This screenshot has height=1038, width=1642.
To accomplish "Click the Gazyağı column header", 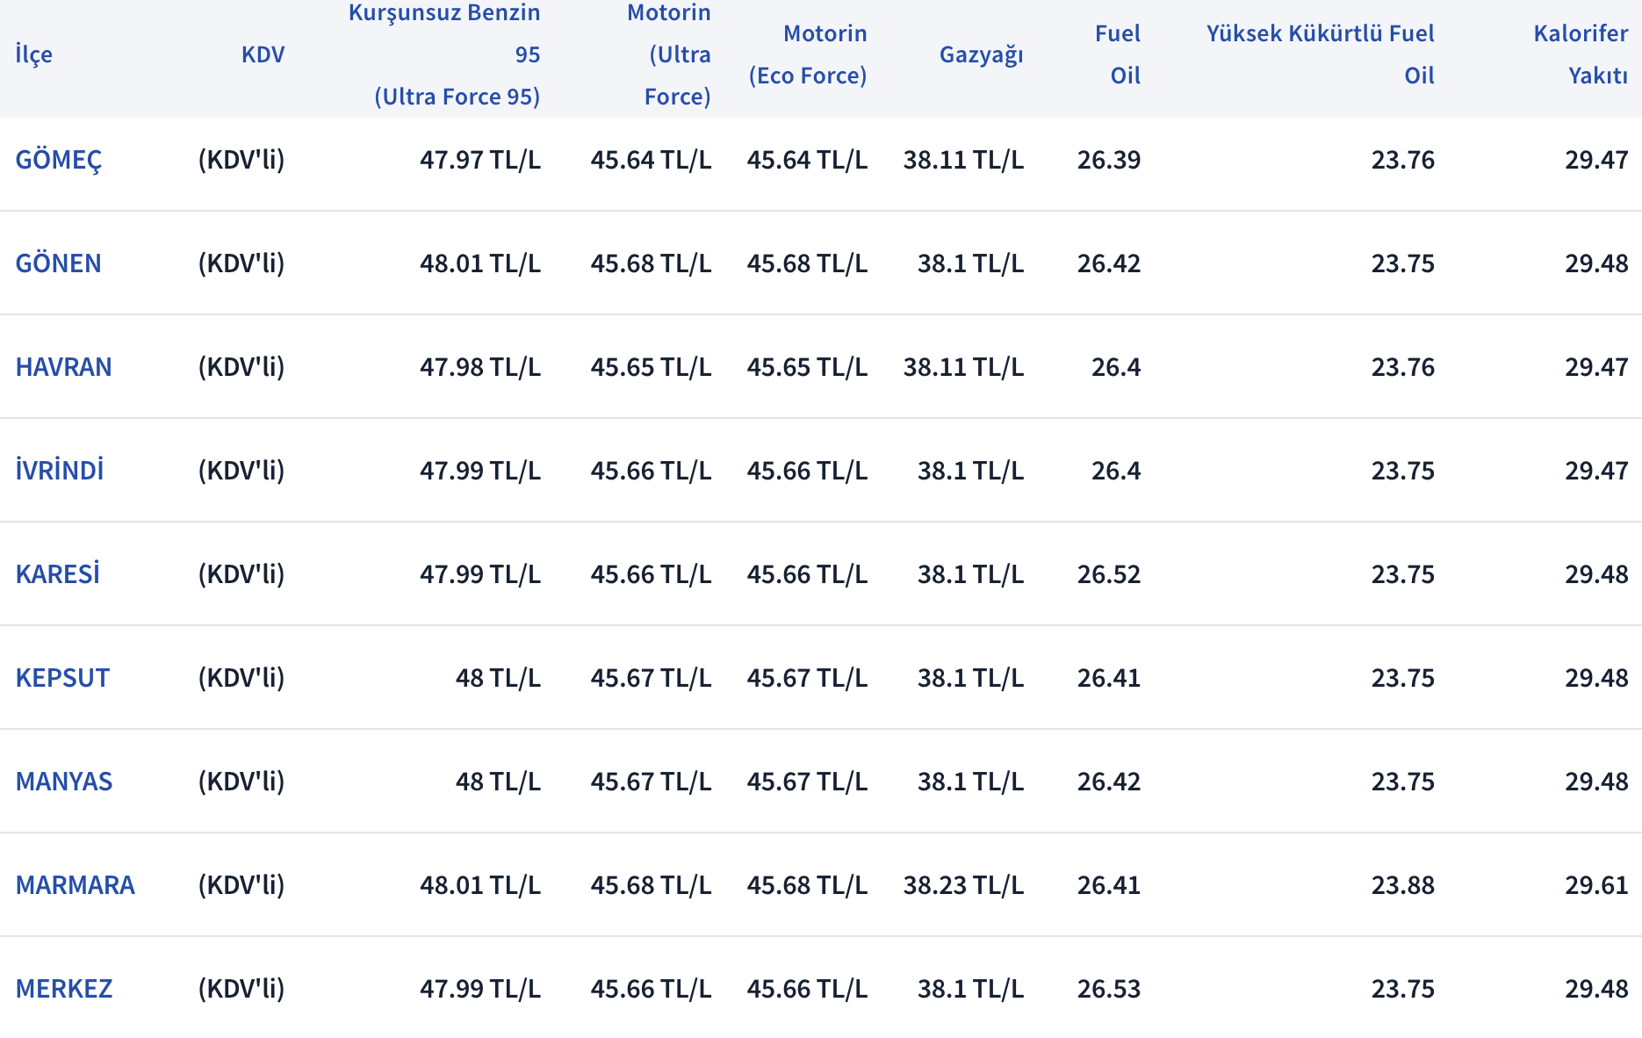I will coord(982,54).
